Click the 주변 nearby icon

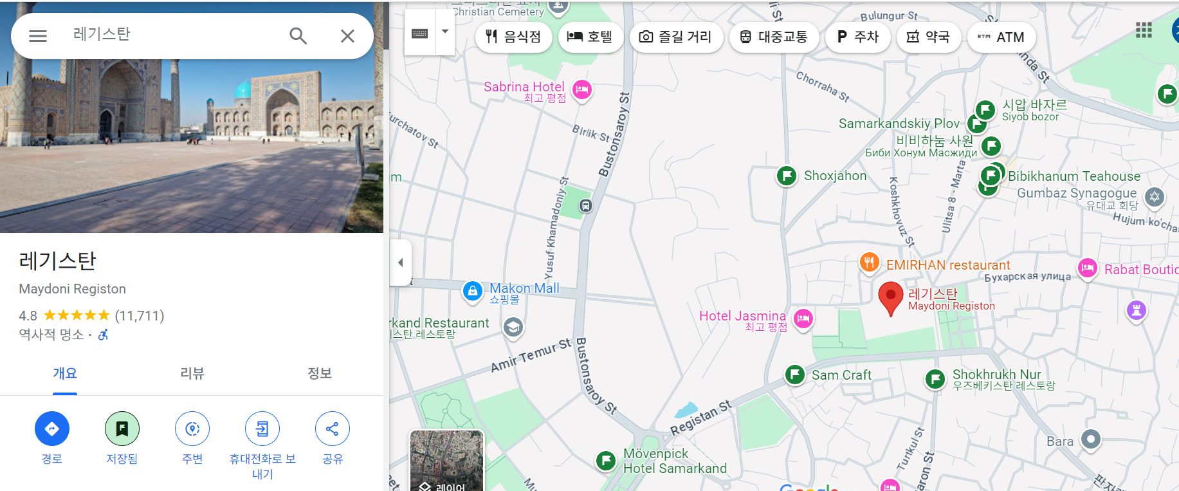tap(192, 429)
